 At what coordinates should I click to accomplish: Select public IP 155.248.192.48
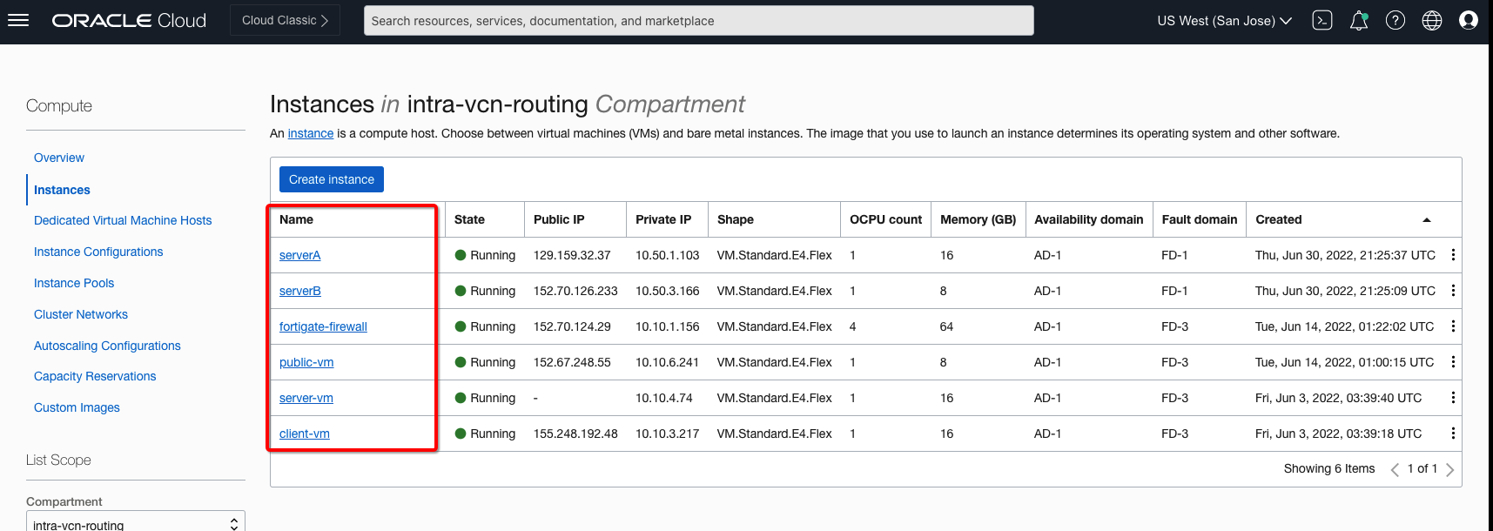coord(575,434)
